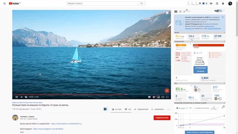
Task: Open the account avatar menu
Action: pyautogui.click(x=230, y=3)
